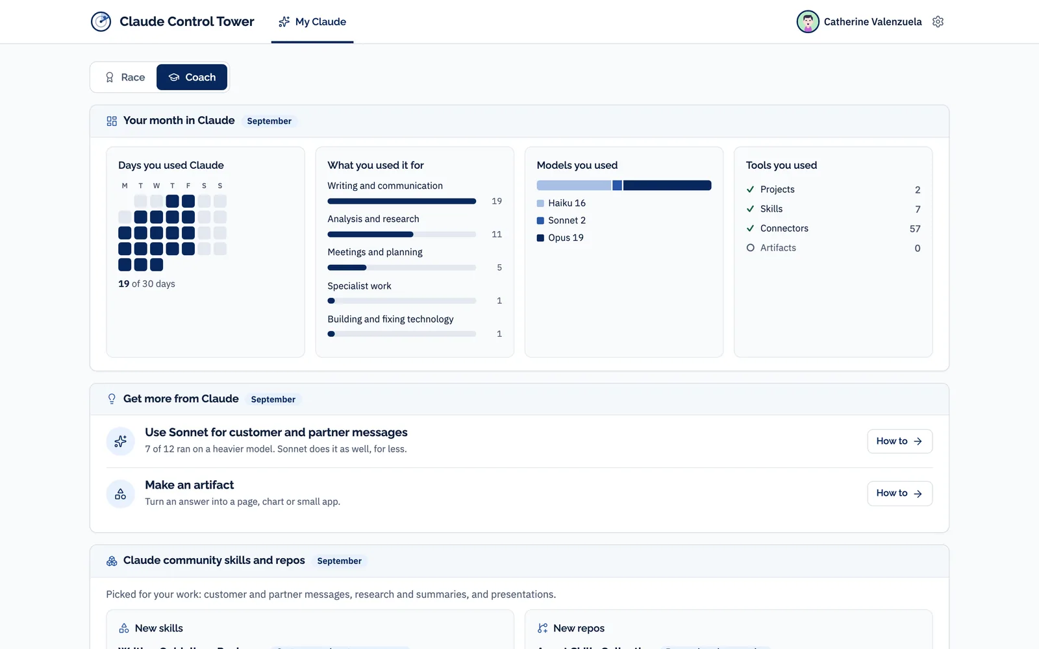Click the sparkle icon beside My Claude
This screenshot has height=649, width=1039.
tap(284, 22)
